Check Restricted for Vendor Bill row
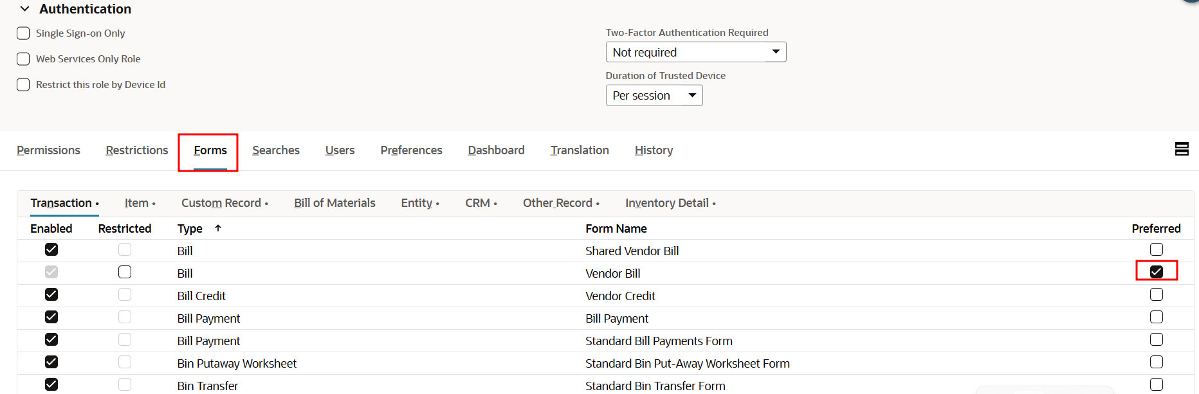1199x394 pixels. click(125, 272)
